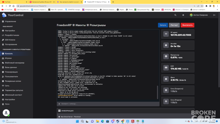Switch to Как настроить badmin tab
This screenshot has height=124, width=220.
[x=70, y=2]
